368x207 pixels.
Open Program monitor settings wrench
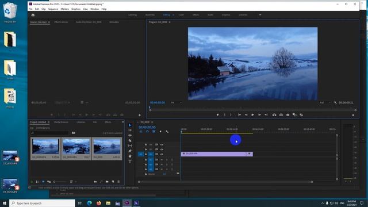coord(335,102)
